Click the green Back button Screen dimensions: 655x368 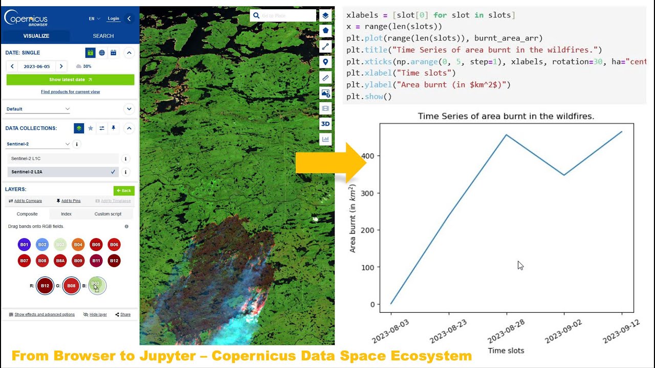[124, 191]
